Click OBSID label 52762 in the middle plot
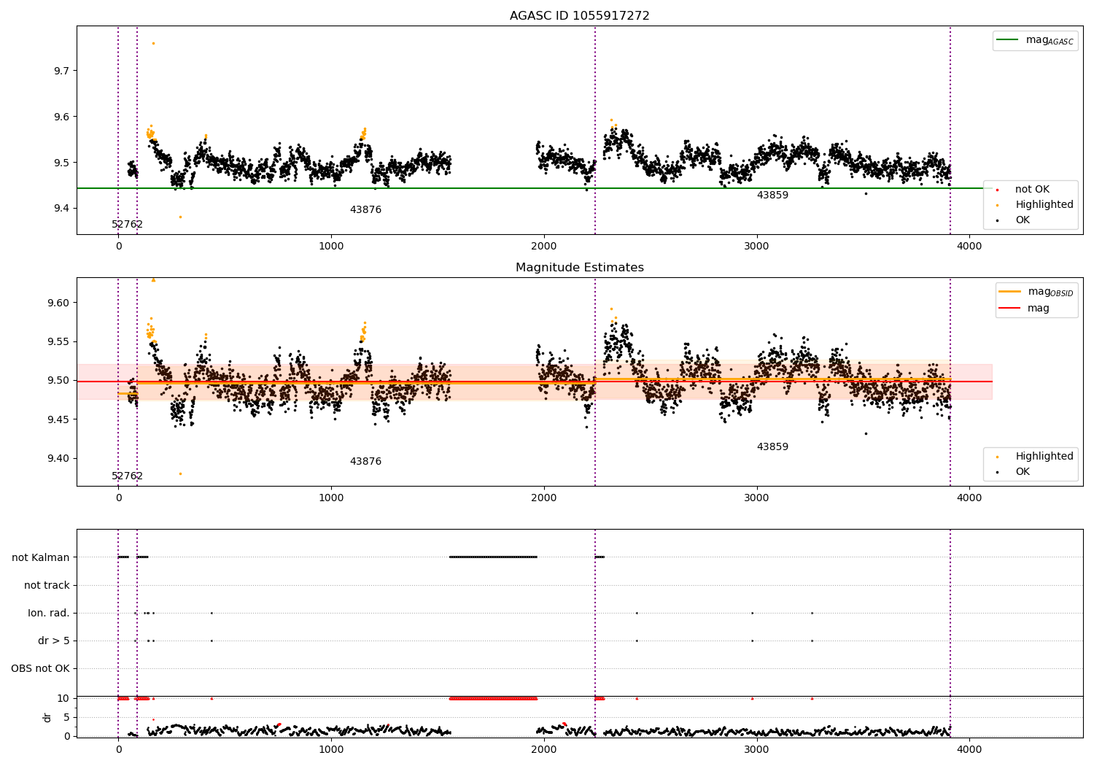 click(x=127, y=476)
